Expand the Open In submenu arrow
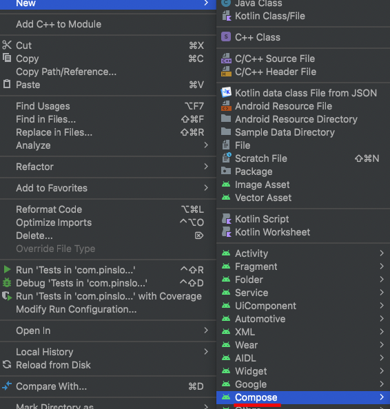Image resolution: width=390 pixels, height=409 pixels. click(206, 331)
